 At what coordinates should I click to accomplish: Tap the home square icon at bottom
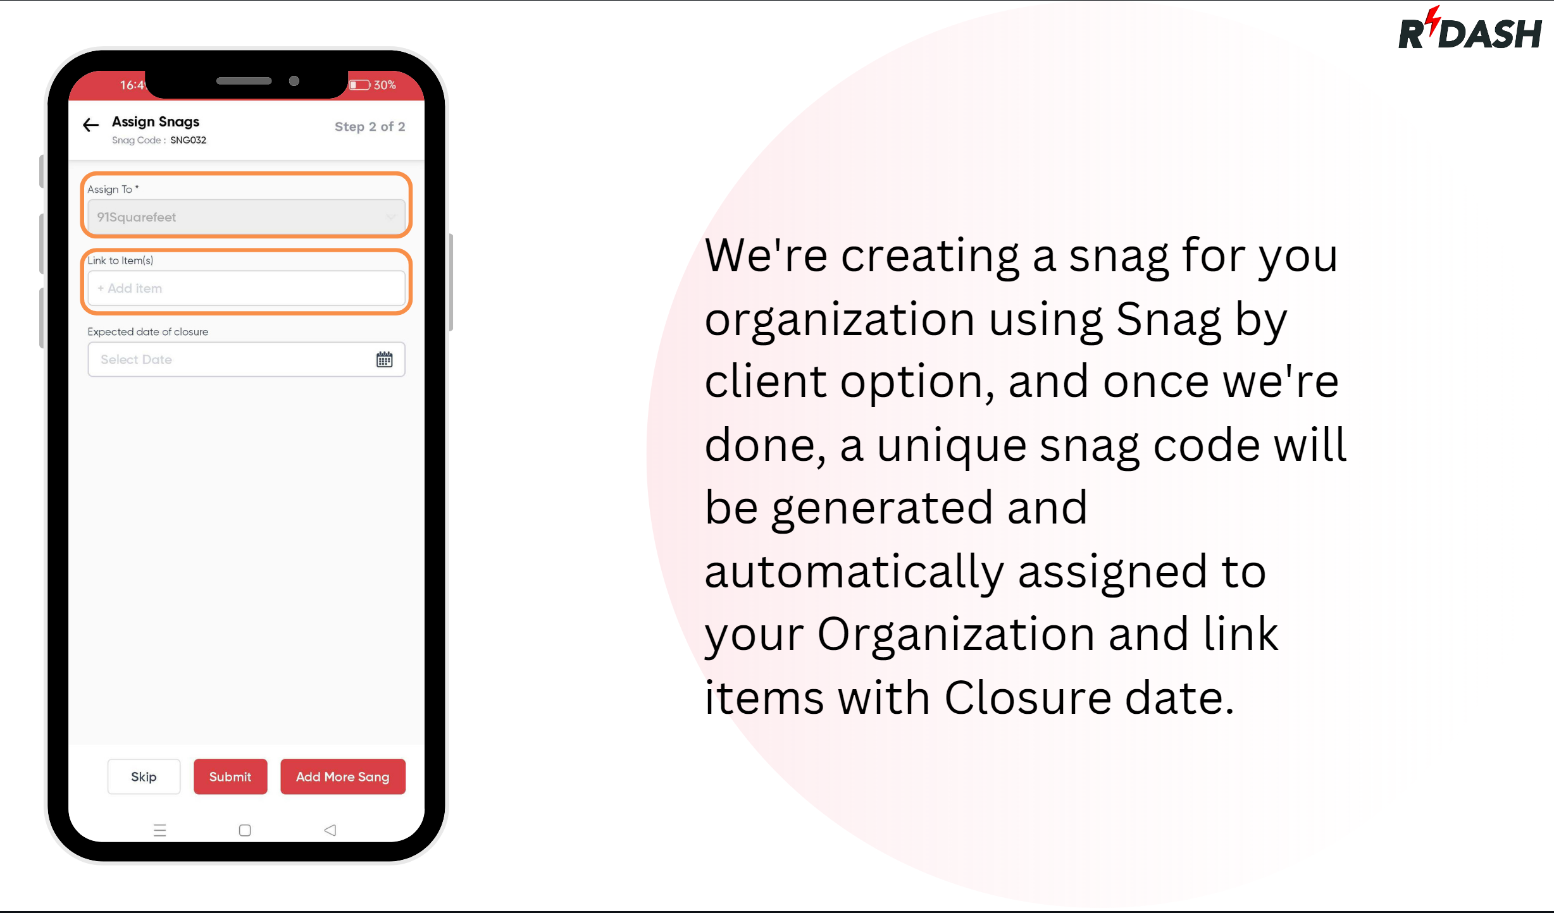click(x=244, y=830)
